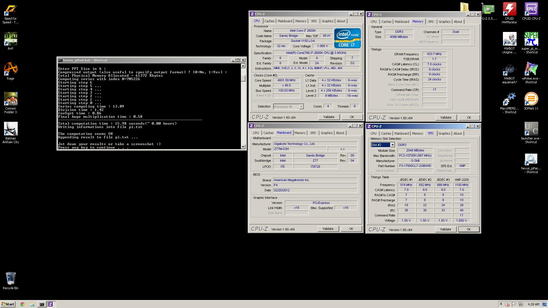548x308 pixels.
Task: Open 3DMark 11 desktop icon
Action: (x=531, y=101)
